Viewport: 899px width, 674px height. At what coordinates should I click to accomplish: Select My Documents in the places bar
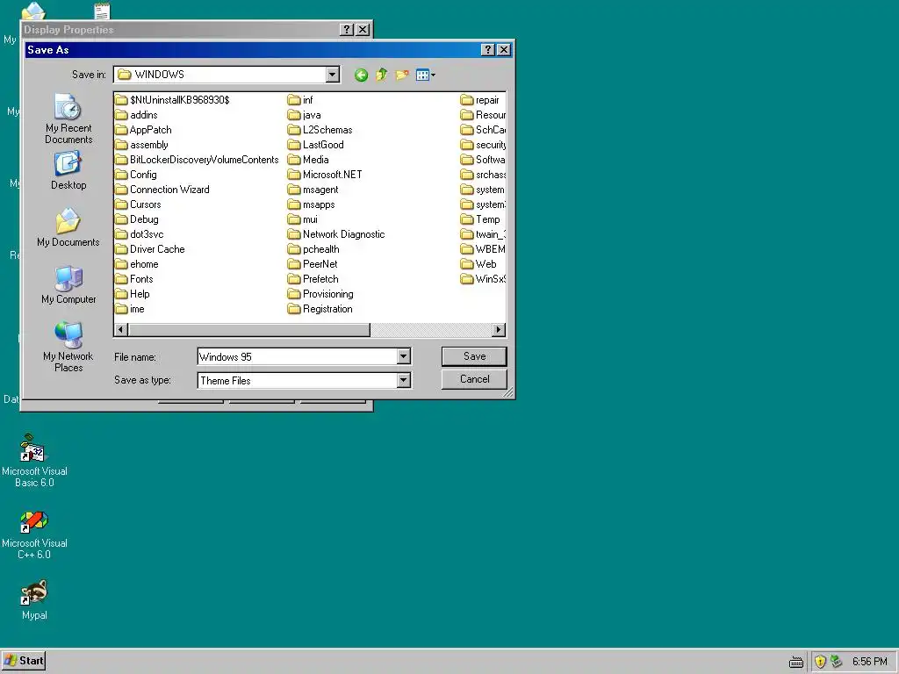click(x=68, y=227)
